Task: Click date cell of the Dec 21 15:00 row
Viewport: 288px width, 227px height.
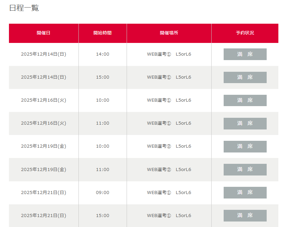Action: click(x=43, y=216)
